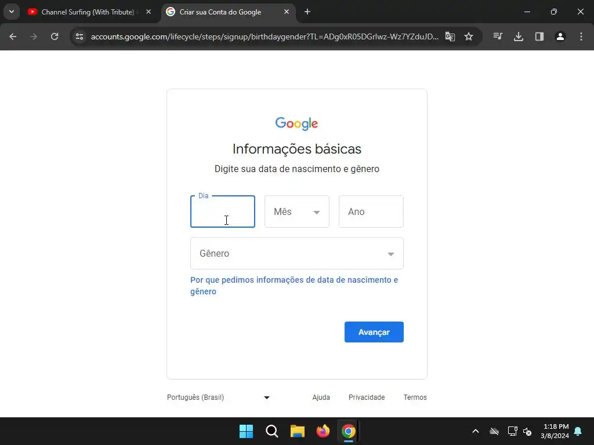This screenshot has height=445, width=594.
Task: Open the Privacidade link
Action: [367, 397]
